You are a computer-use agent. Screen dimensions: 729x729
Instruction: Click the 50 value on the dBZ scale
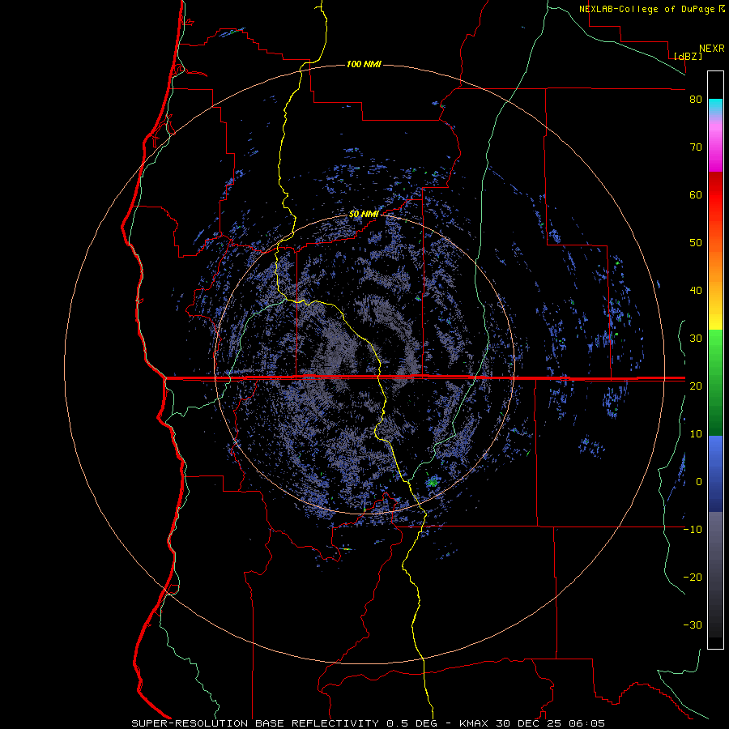(x=696, y=243)
